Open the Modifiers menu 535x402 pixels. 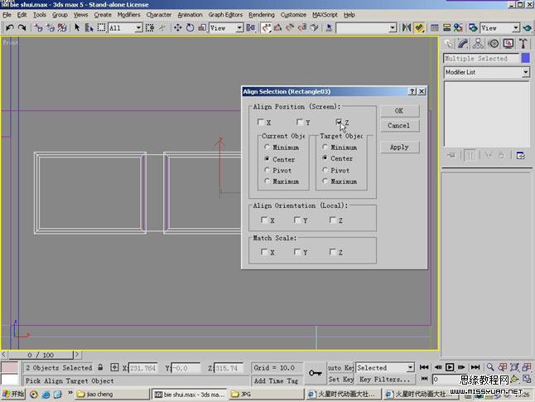coord(128,15)
